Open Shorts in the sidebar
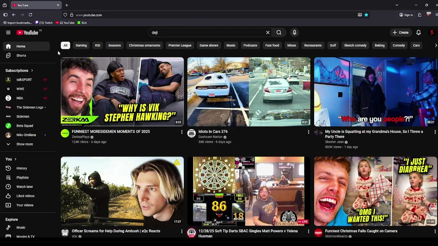Screen dimensions: 438x246 (27, 55)
